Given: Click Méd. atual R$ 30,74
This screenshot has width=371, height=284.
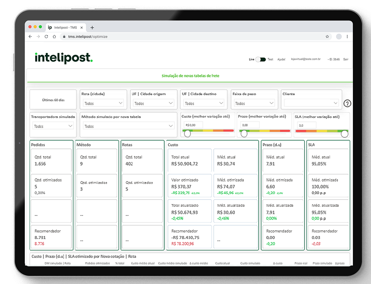Looking at the screenshot, I should [226, 164].
